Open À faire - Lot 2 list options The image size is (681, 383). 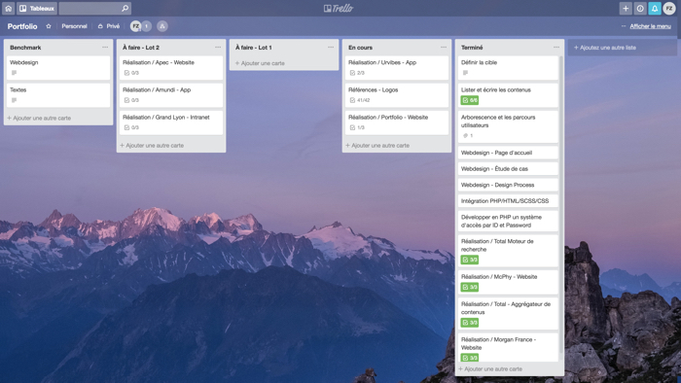(x=218, y=48)
